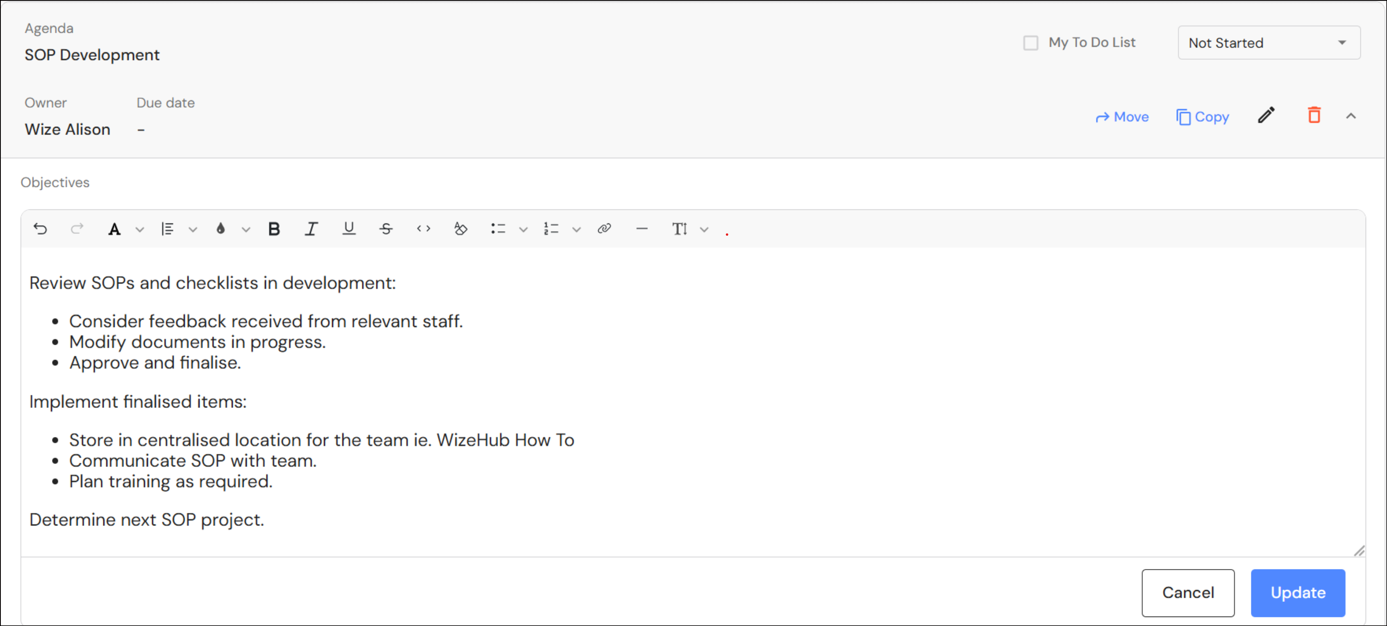Click the redo arrow icon
Image resolution: width=1387 pixels, height=626 pixels.
point(77,229)
